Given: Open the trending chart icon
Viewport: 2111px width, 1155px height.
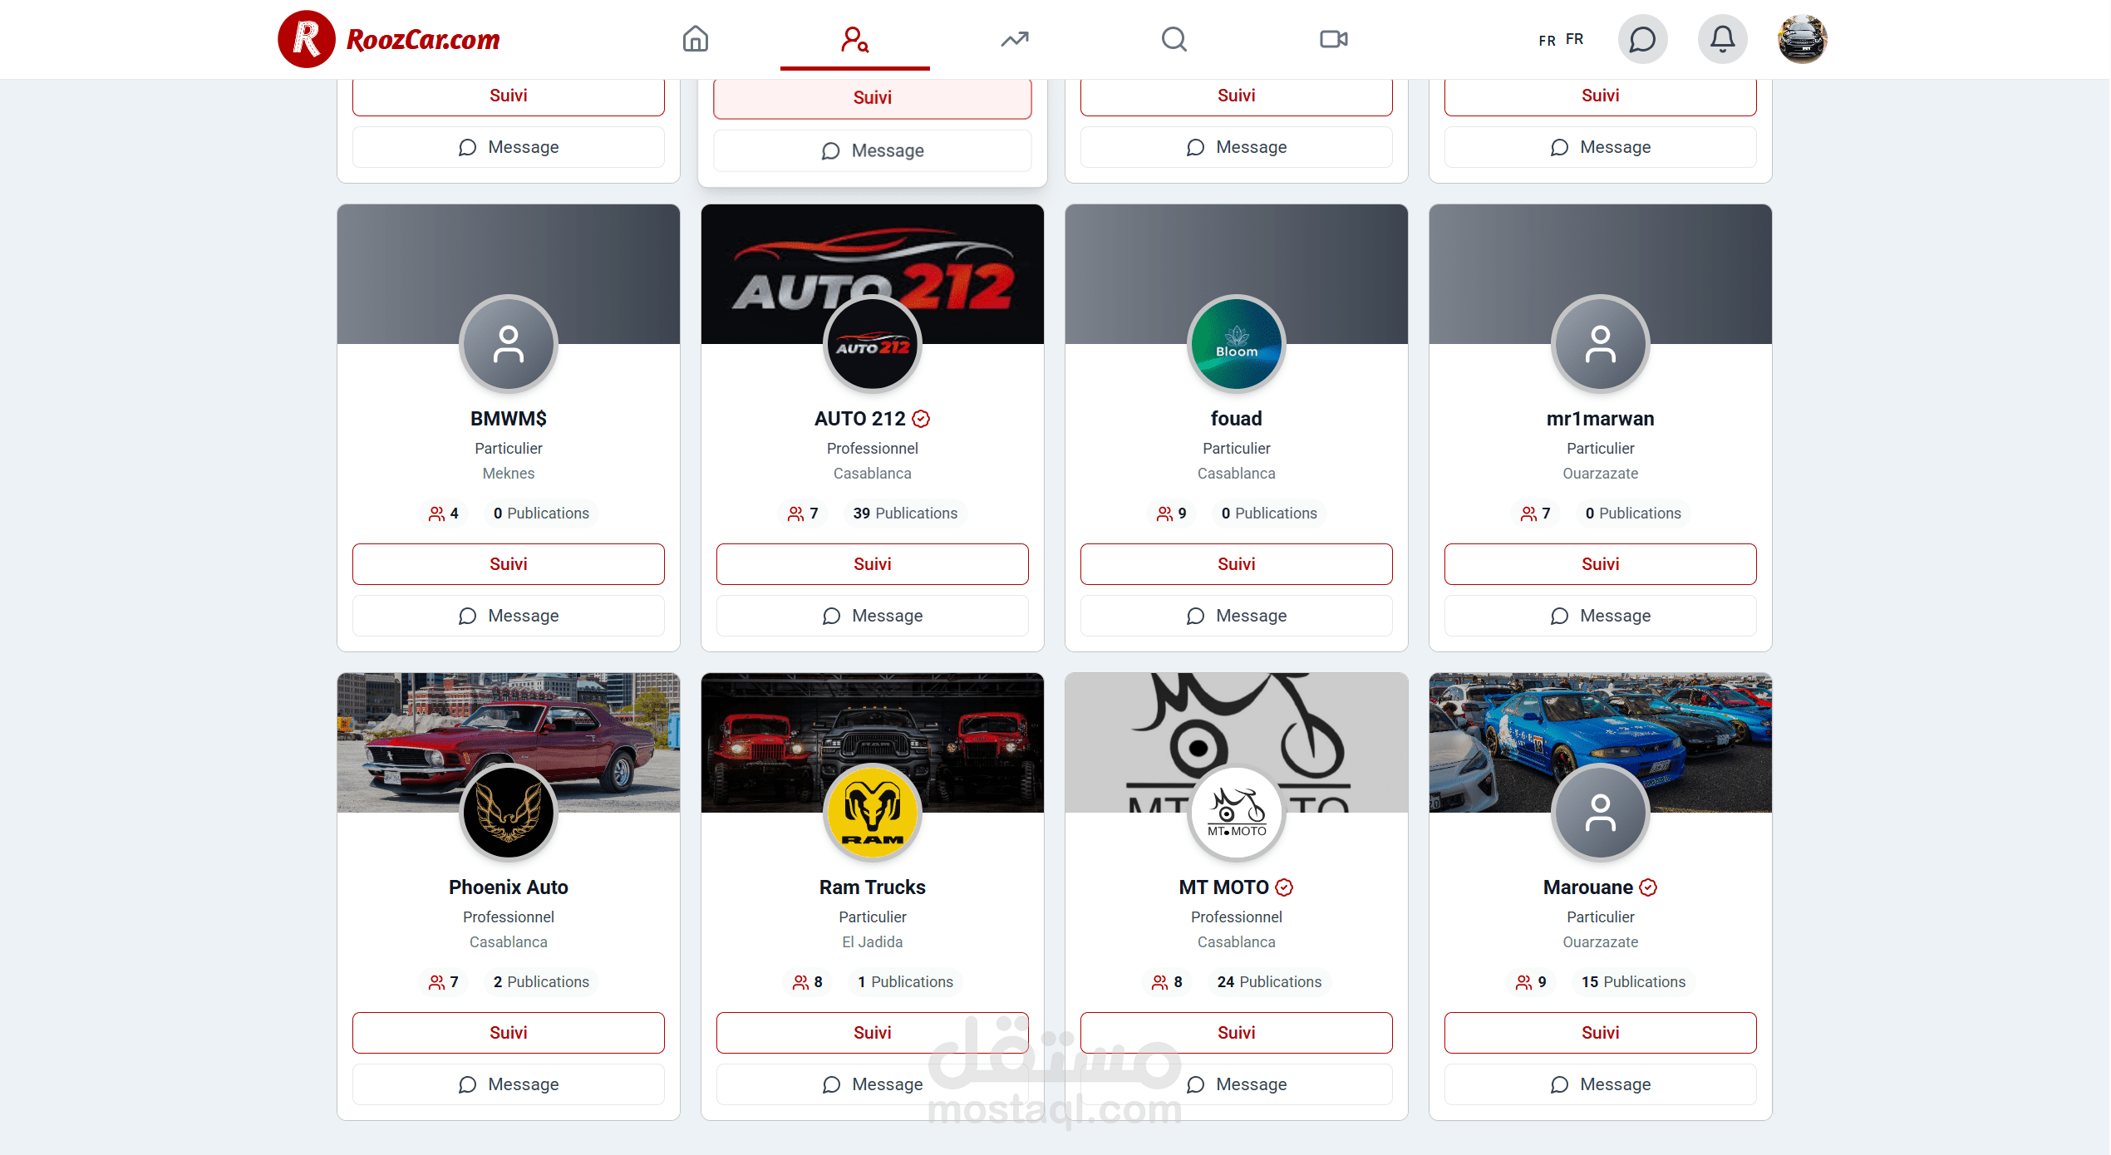Looking at the screenshot, I should coord(1015,39).
